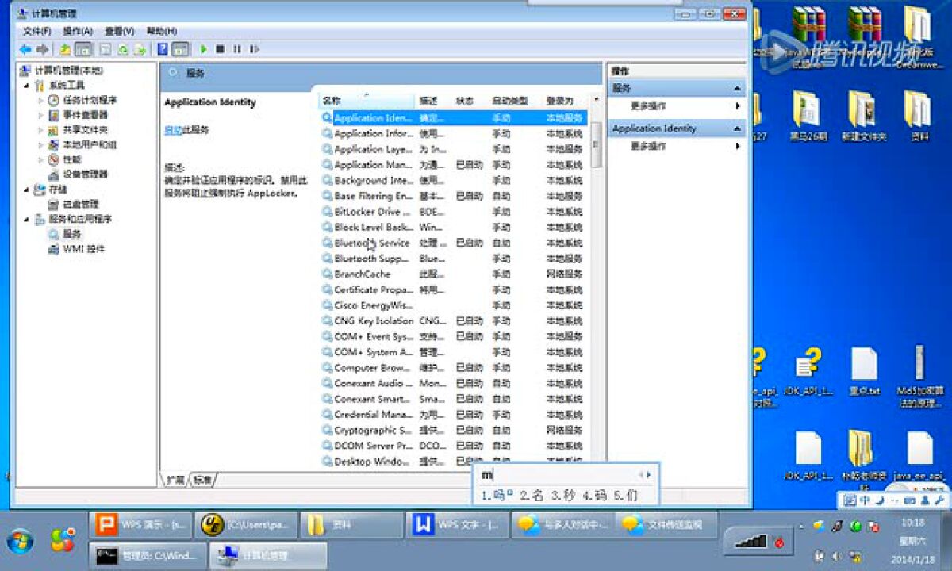Viewport: 952px width, 571px height.
Task: Select 设备管理器 in the tree
Action: (x=85, y=174)
